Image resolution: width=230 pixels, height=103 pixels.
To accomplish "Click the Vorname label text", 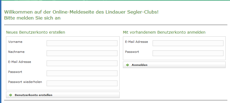I will pyautogui.click(x=15, y=42).
